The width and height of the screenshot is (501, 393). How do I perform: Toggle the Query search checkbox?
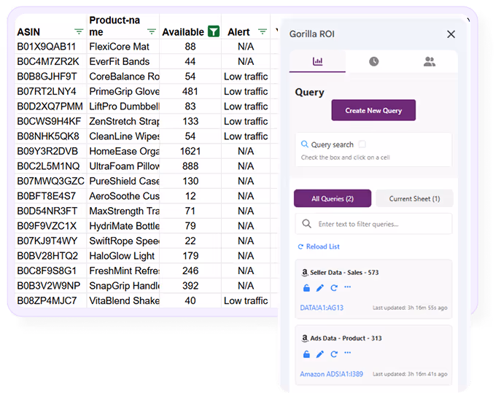362,144
